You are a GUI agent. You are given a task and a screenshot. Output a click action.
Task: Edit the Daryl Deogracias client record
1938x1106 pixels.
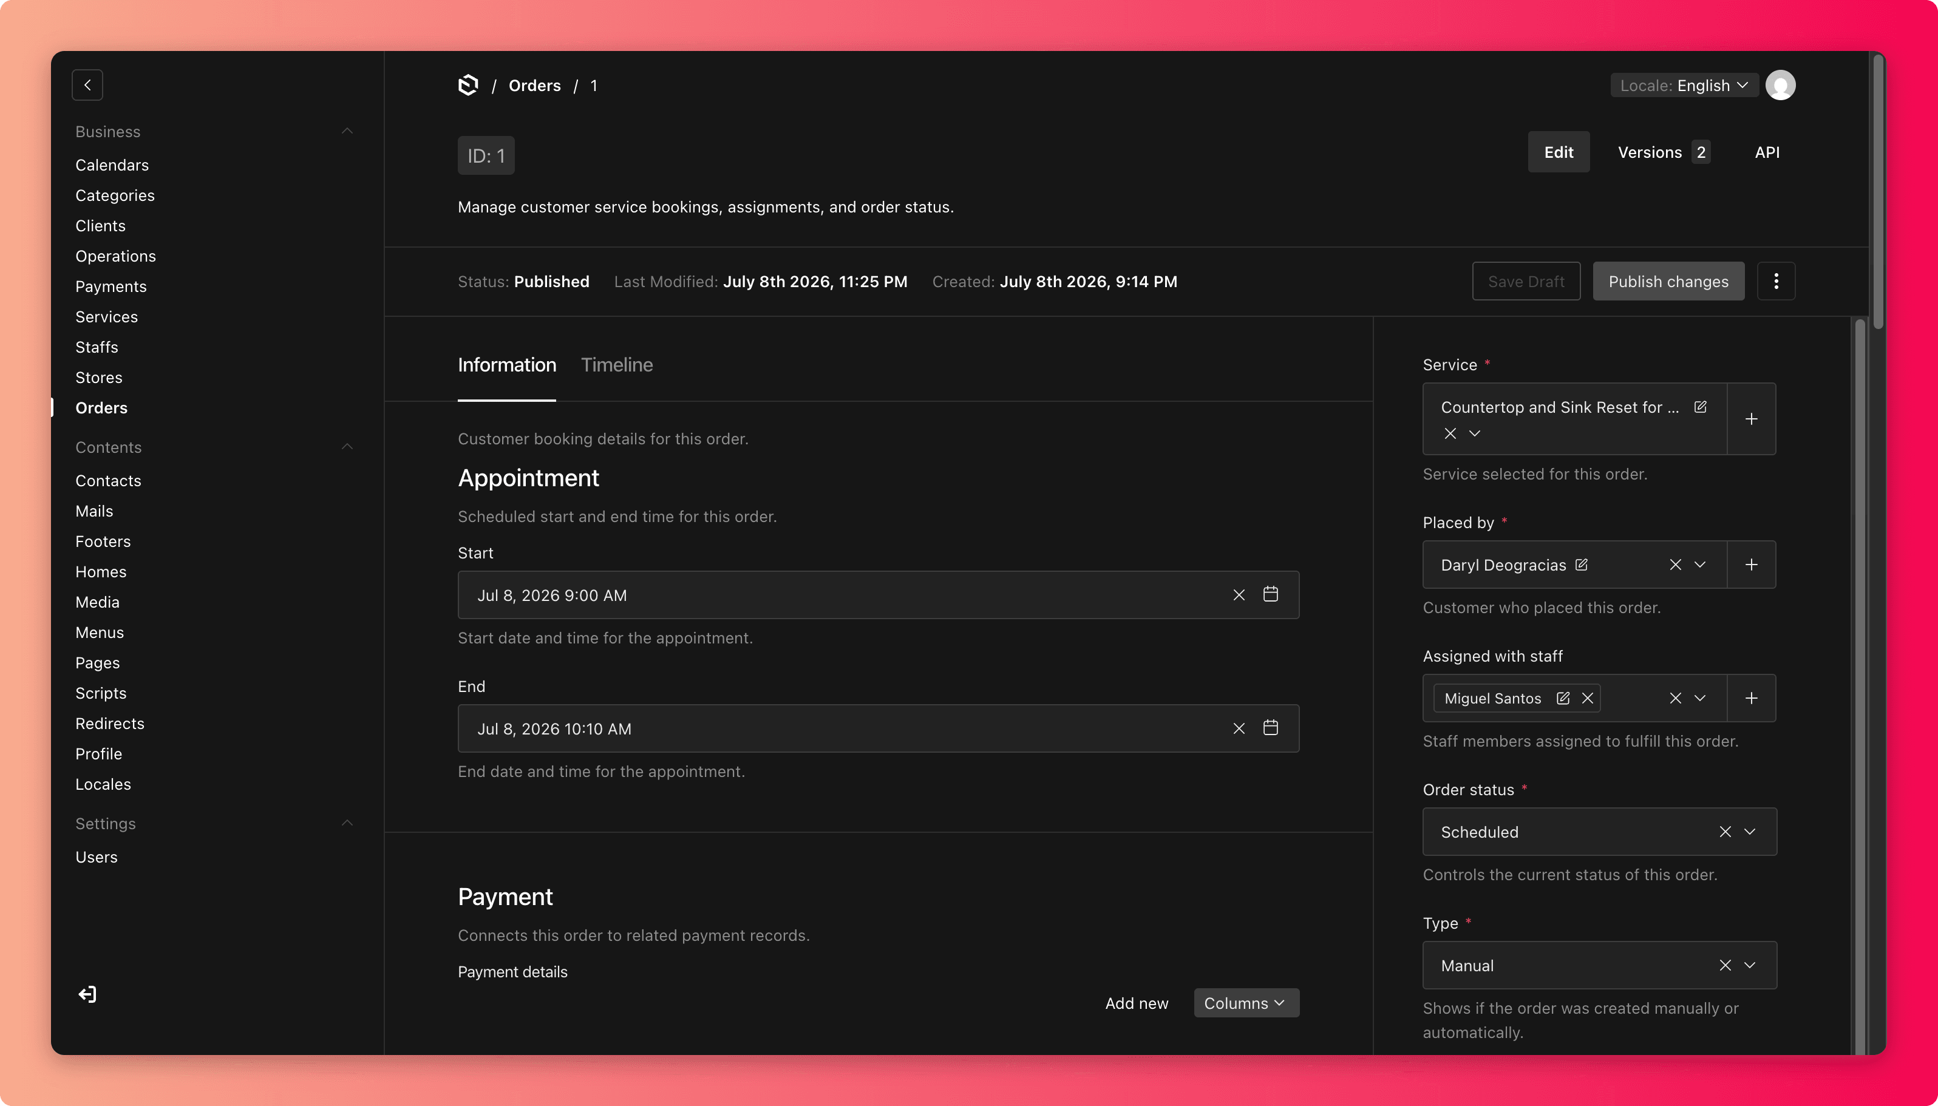1581,565
